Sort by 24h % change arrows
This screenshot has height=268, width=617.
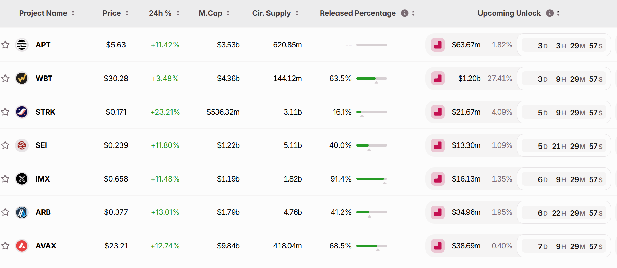click(x=178, y=13)
